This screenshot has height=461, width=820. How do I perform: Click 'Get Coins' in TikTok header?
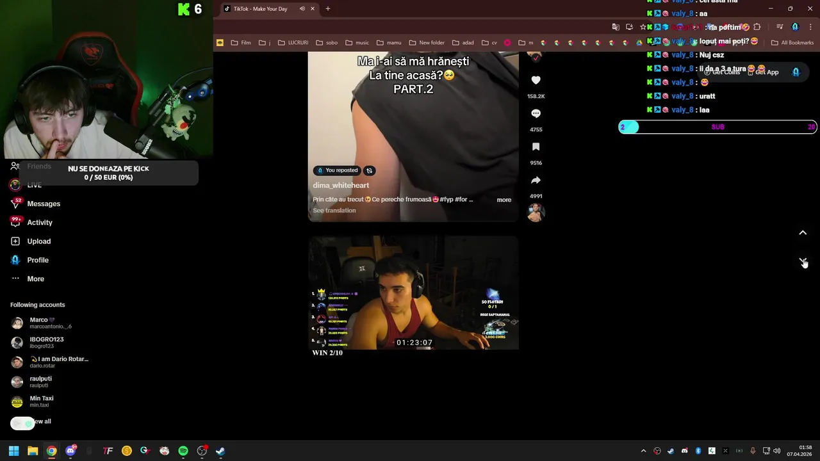pos(721,72)
